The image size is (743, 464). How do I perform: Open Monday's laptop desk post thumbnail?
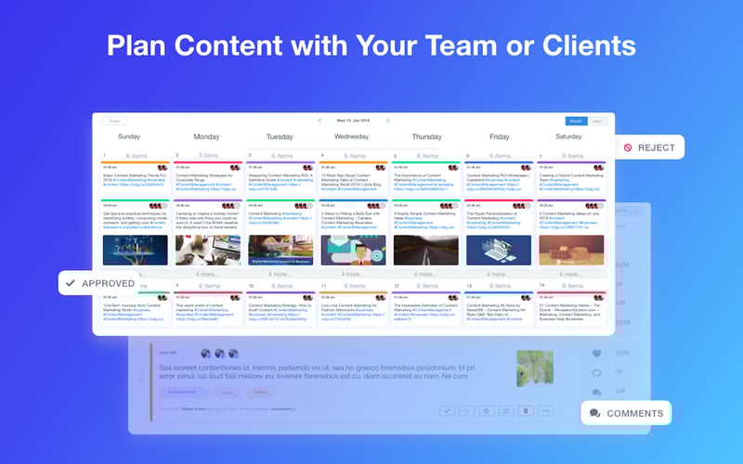[208, 250]
